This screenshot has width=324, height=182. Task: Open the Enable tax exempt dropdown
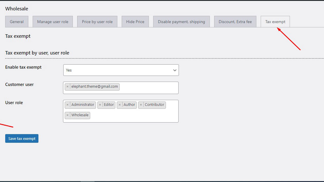(x=121, y=70)
